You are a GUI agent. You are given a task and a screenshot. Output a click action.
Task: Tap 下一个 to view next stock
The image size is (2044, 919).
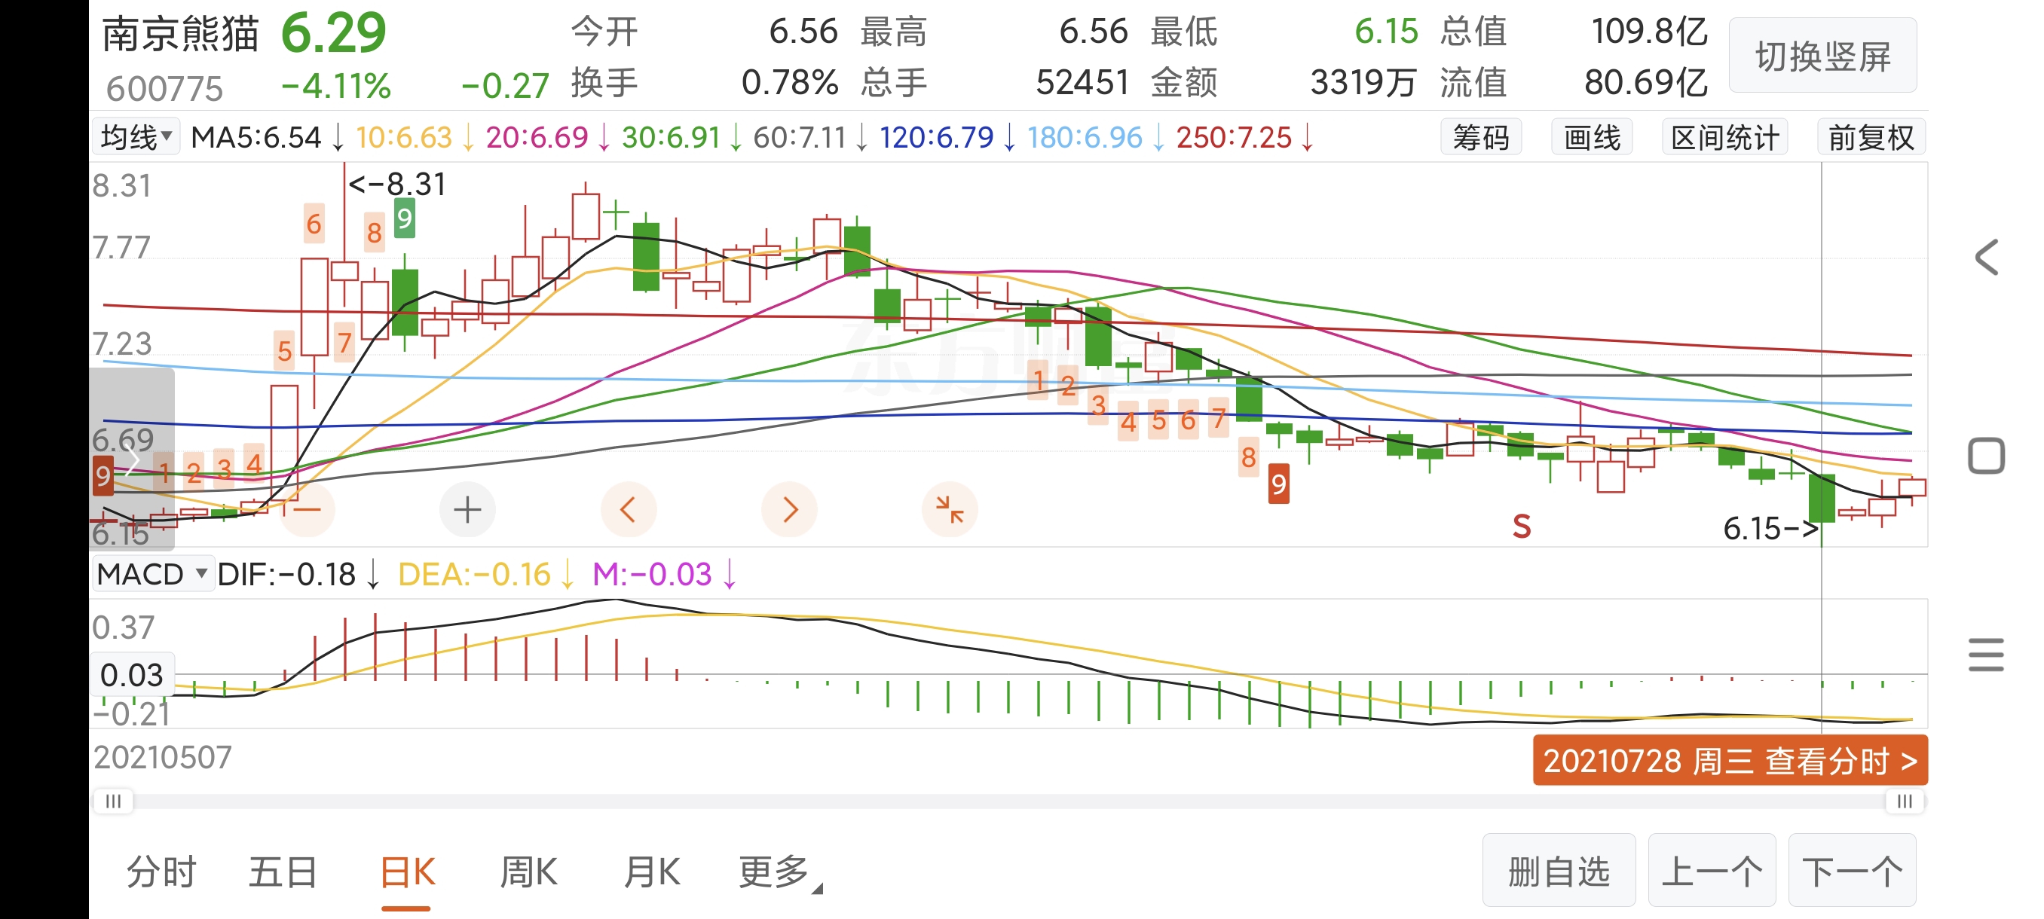click(x=1852, y=872)
